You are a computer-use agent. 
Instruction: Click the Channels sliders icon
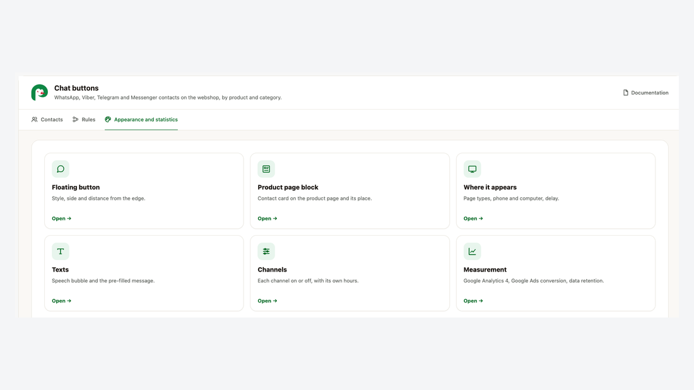266,251
